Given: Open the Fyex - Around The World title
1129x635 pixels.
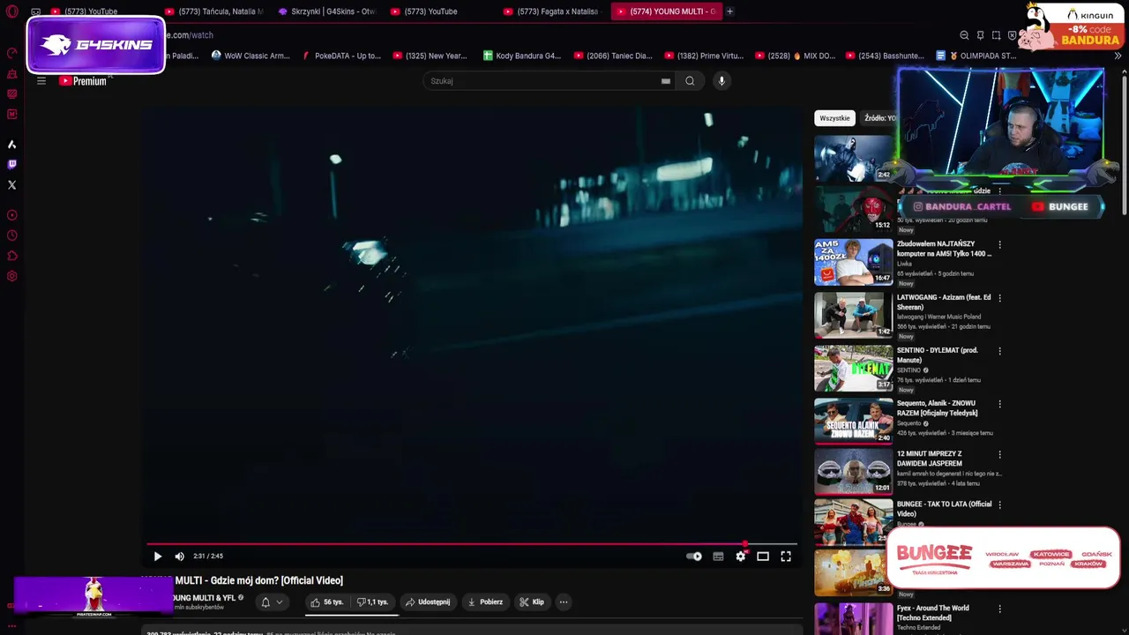Looking at the screenshot, I should [933, 612].
